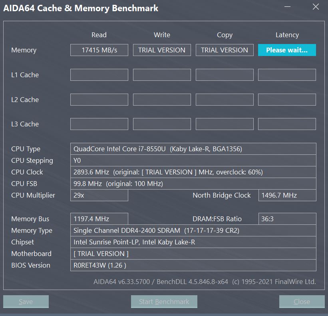Click the window title AIDA64 Cache & Memory Benchmark
The width and height of the screenshot is (328, 316).
pos(81,8)
